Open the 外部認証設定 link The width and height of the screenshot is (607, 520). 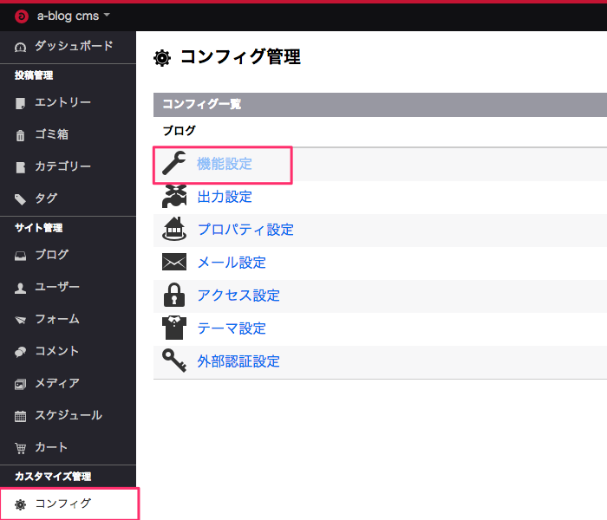238,361
